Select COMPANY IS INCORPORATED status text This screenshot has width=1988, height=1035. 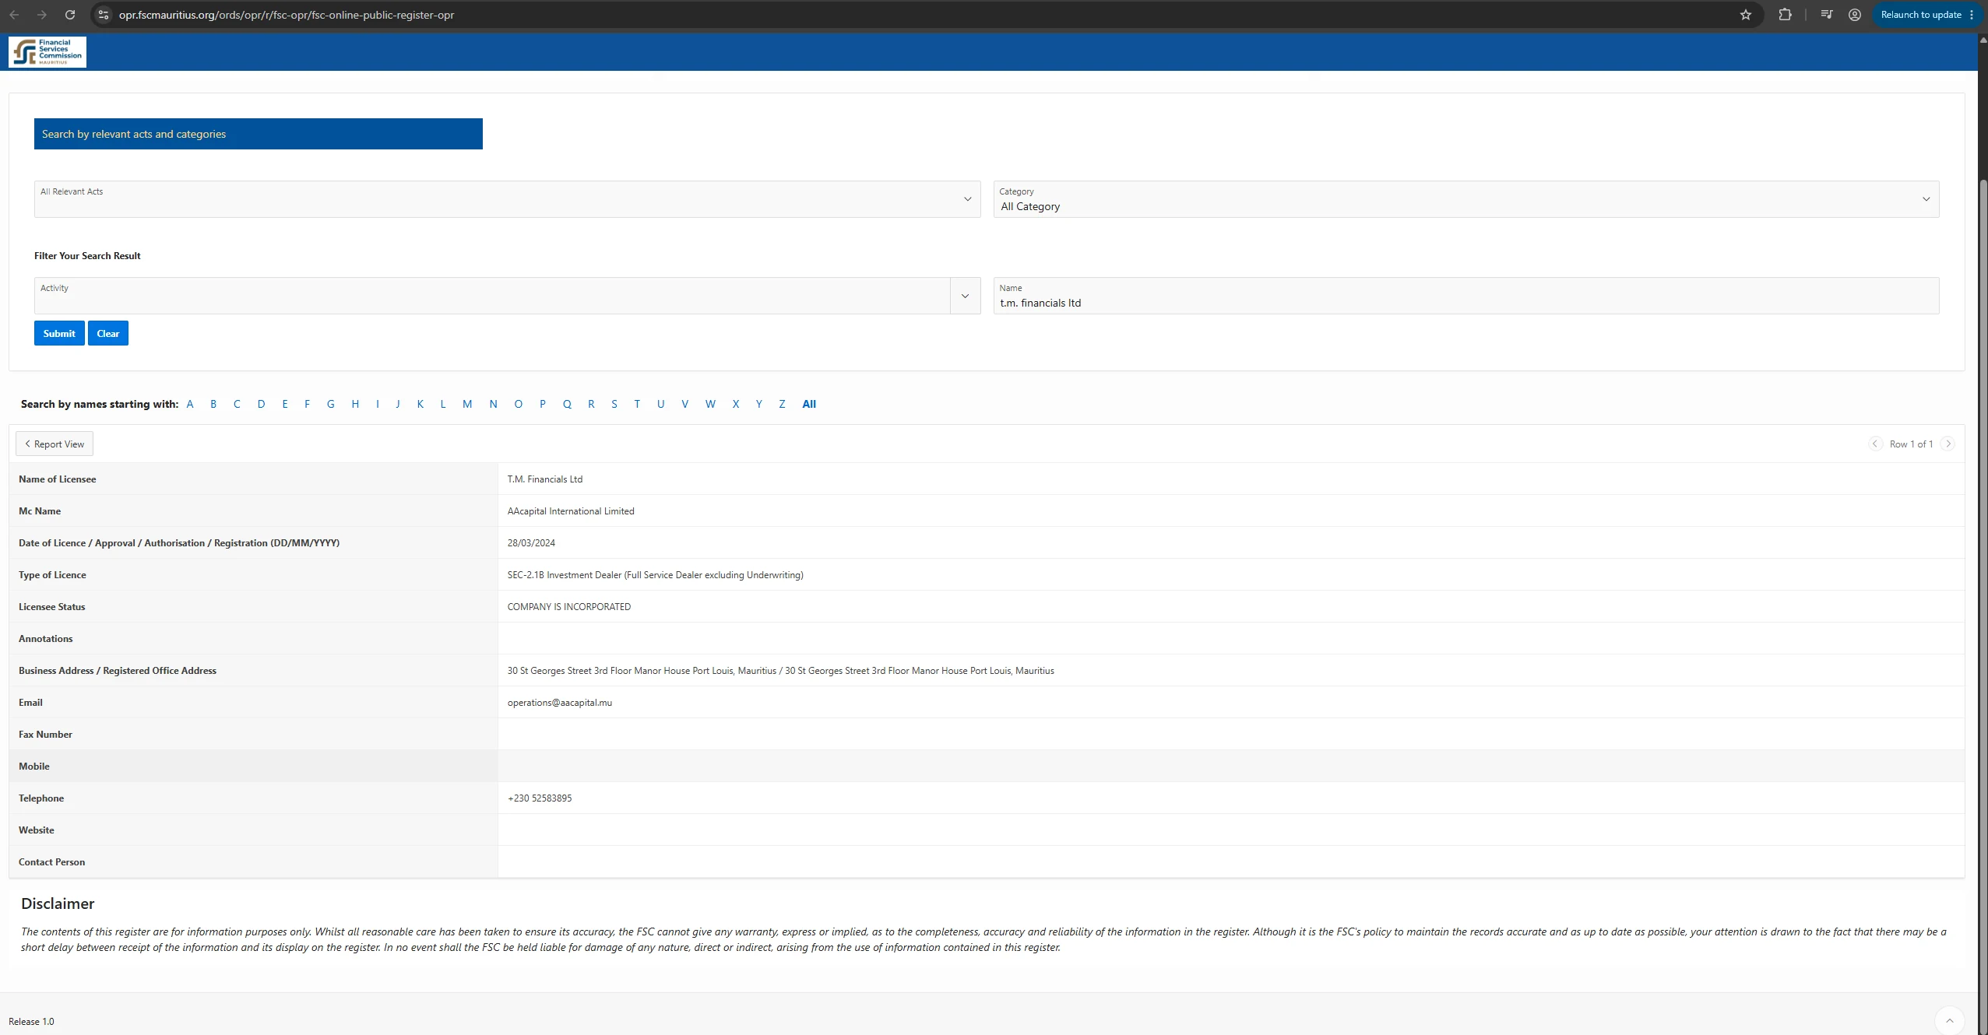click(569, 607)
